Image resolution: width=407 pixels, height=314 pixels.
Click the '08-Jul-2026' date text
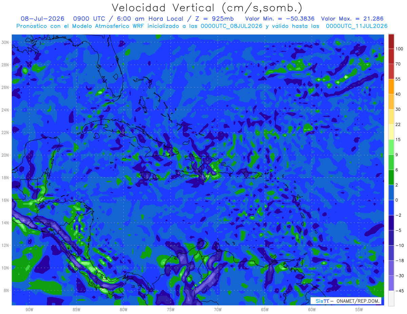coord(42,19)
